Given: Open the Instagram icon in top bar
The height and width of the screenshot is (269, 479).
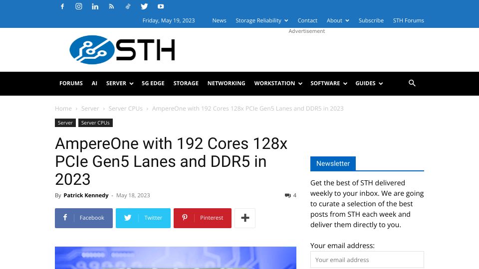Looking at the screenshot, I should click(x=79, y=6).
